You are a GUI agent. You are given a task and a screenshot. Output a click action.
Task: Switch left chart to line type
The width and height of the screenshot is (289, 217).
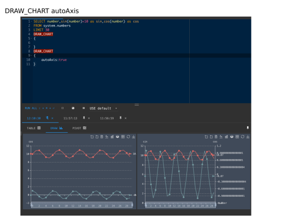click(x=107, y=137)
